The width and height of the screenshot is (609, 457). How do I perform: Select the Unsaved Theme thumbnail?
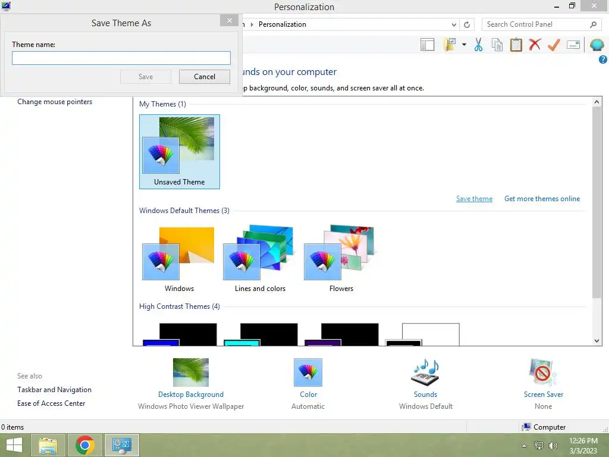pyautogui.click(x=180, y=152)
